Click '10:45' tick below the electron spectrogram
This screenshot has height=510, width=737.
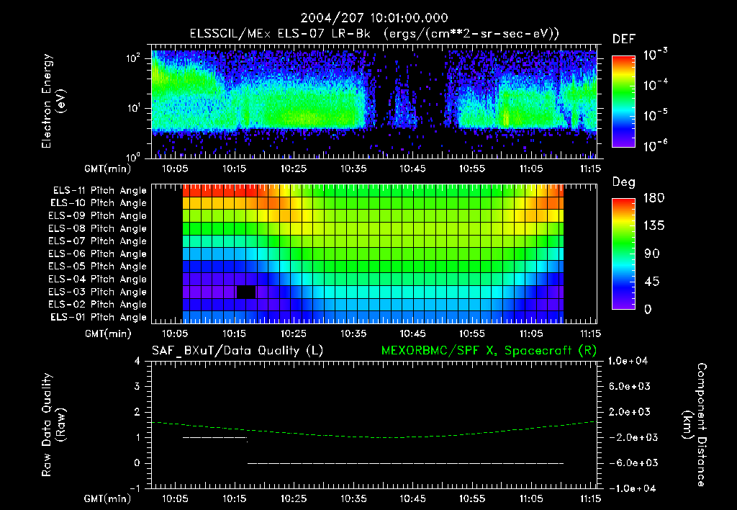pyautogui.click(x=412, y=169)
